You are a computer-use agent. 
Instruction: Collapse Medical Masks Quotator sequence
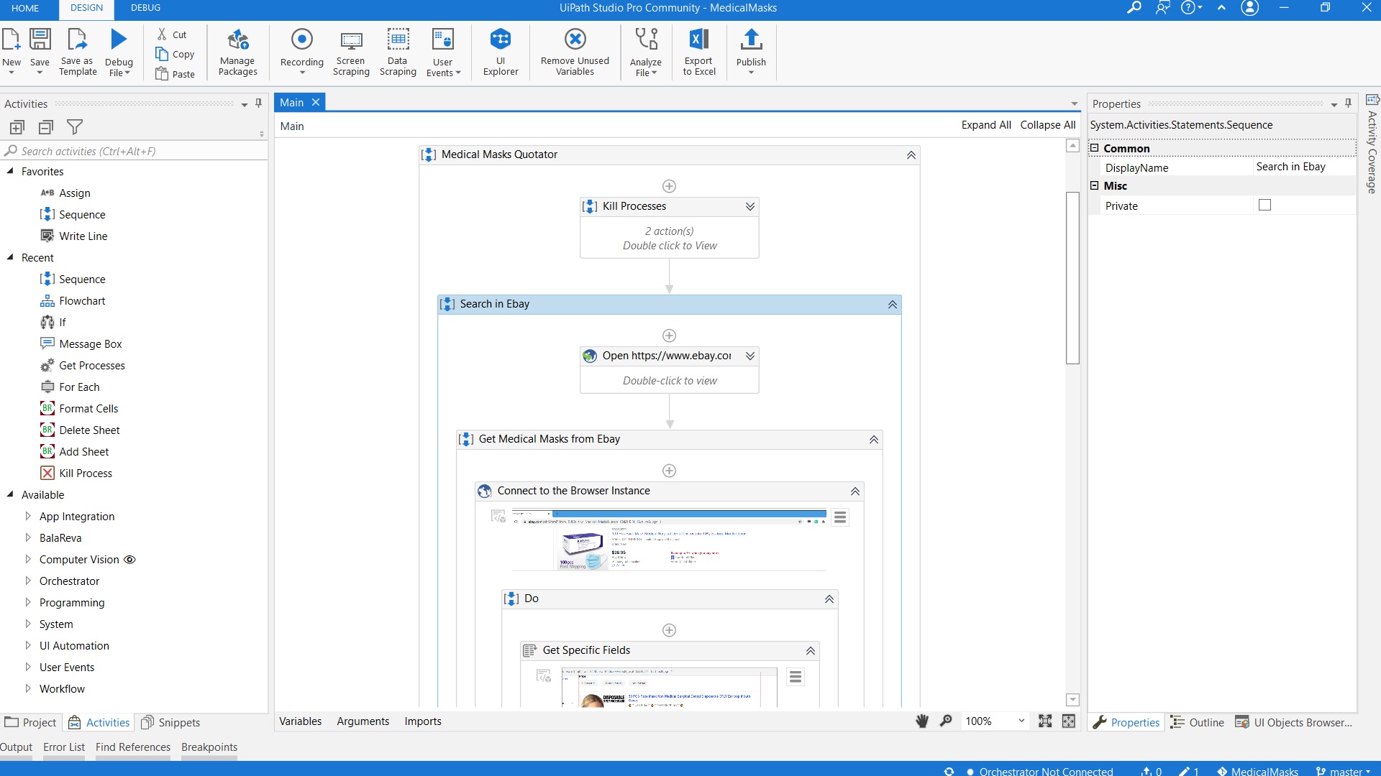pos(911,154)
